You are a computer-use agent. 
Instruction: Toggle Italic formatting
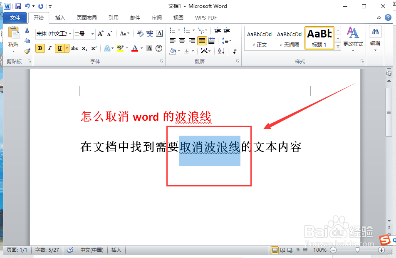(50, 48)
